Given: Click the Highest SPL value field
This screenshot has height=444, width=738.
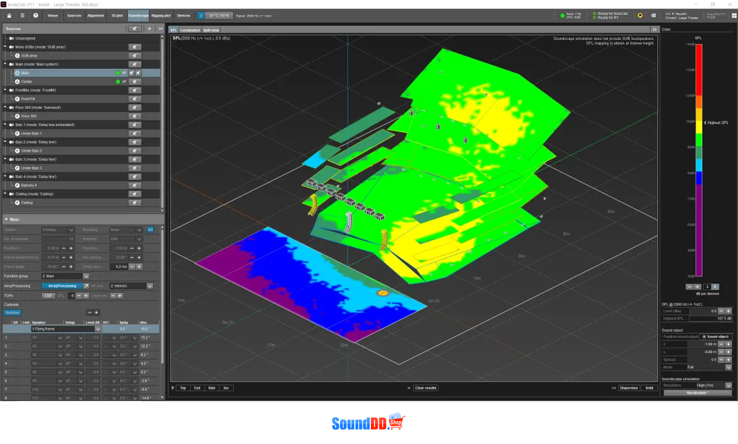Looking at the screenshot, I should [711, 319].
